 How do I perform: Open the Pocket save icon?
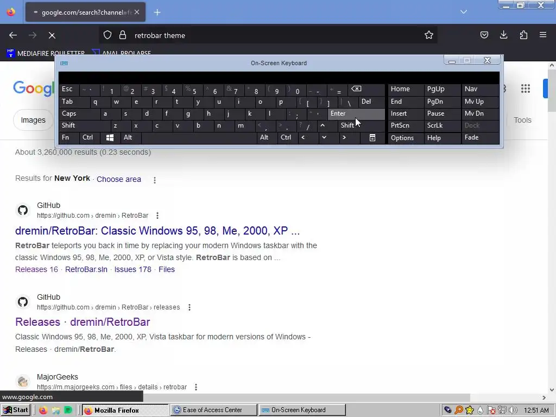pyautogui.click(x=484, y=35)
